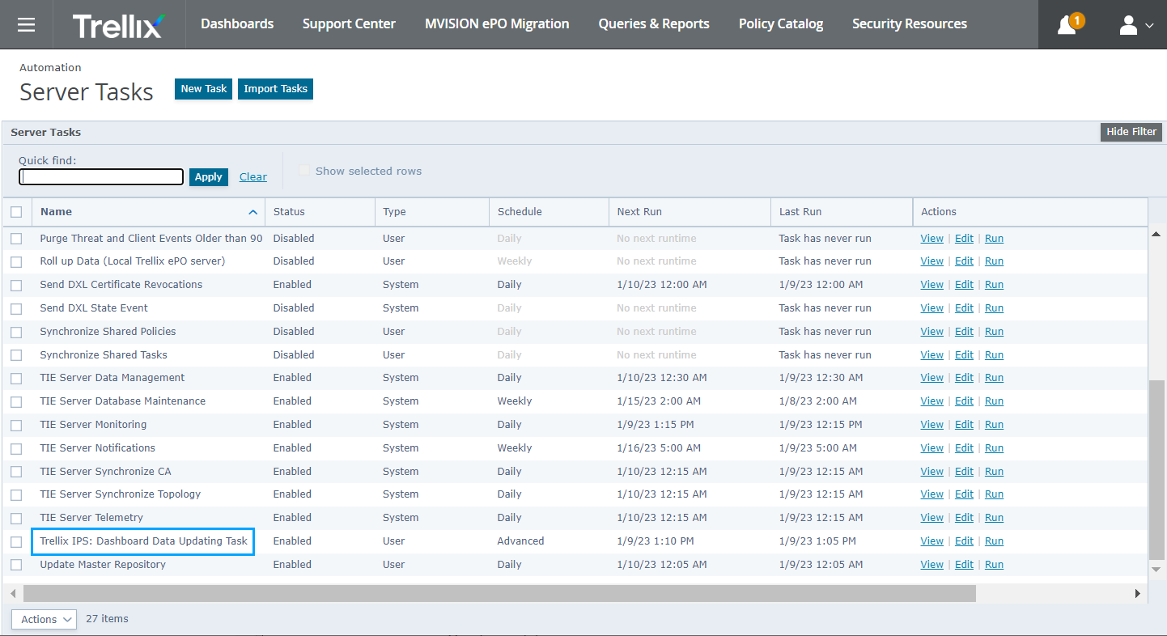Screen dimensions: 1167x636
Task: Open the hamburger main menu
Action: (26, 24)
